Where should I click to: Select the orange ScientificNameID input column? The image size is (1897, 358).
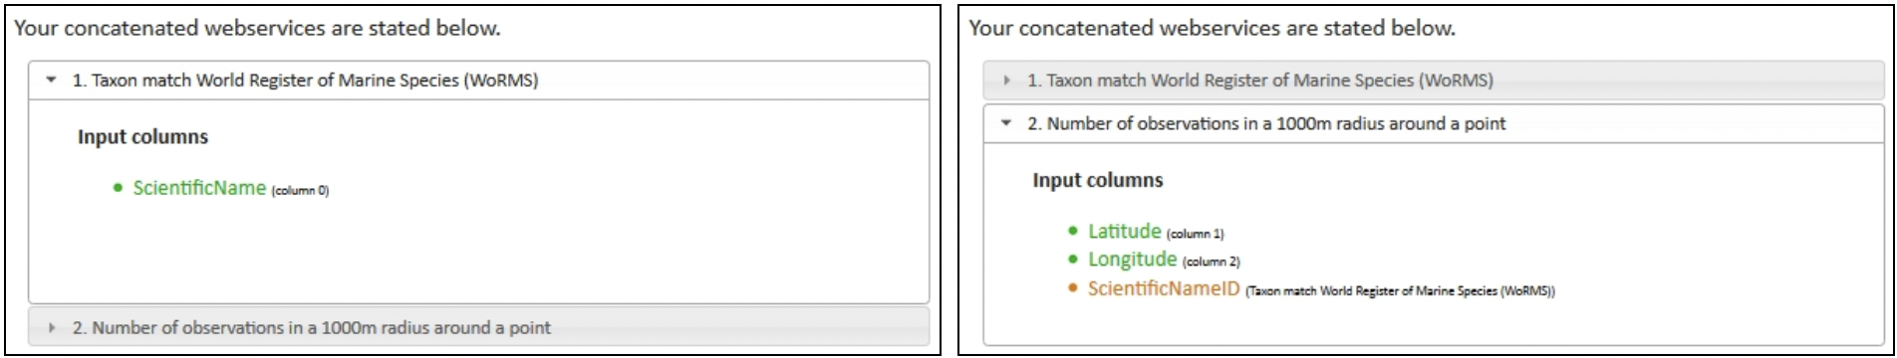[1164, 288]
